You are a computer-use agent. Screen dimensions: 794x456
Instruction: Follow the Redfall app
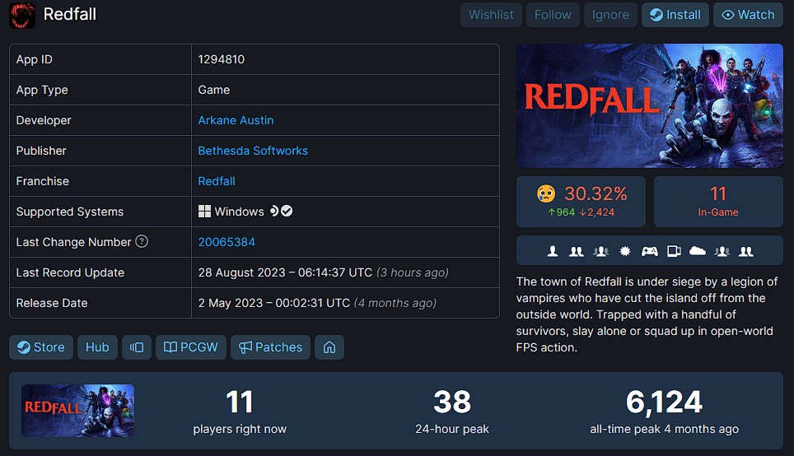pos(553,15)
